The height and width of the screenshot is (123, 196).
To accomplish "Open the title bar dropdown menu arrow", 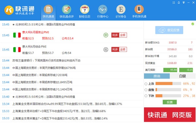I will [x=184, y=3].
